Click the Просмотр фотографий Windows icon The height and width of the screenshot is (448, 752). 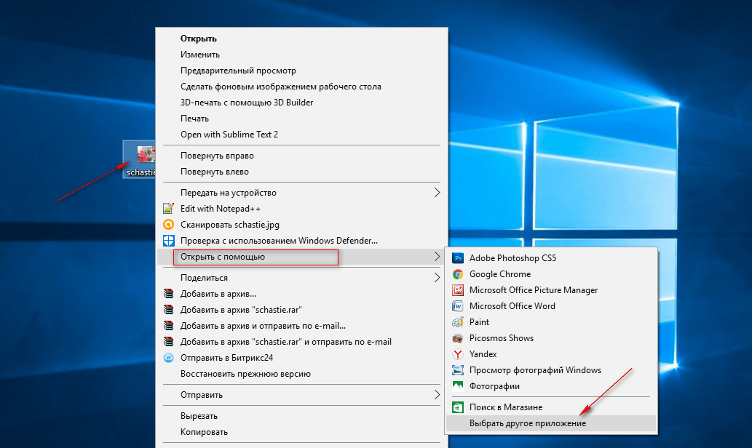click(458, 370)
